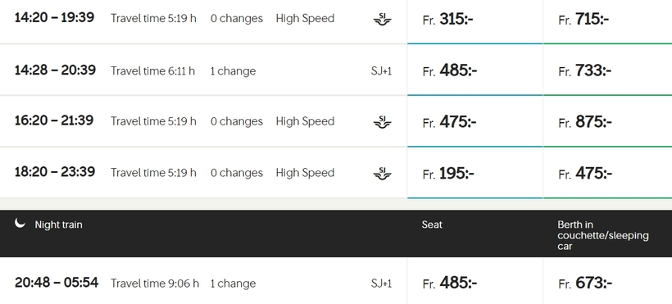Select the Fr. 475:- fare for 18:20
This screenshot has width=672, height=304.
[x=607, y=173]
